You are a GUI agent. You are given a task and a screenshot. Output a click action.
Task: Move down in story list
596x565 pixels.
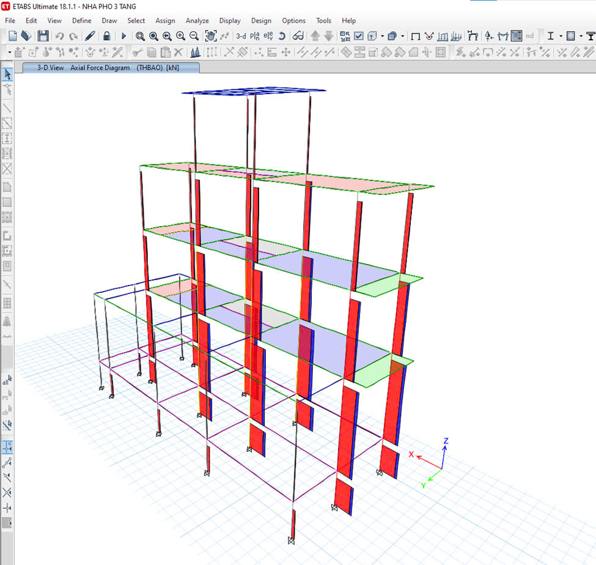point(329,35)
